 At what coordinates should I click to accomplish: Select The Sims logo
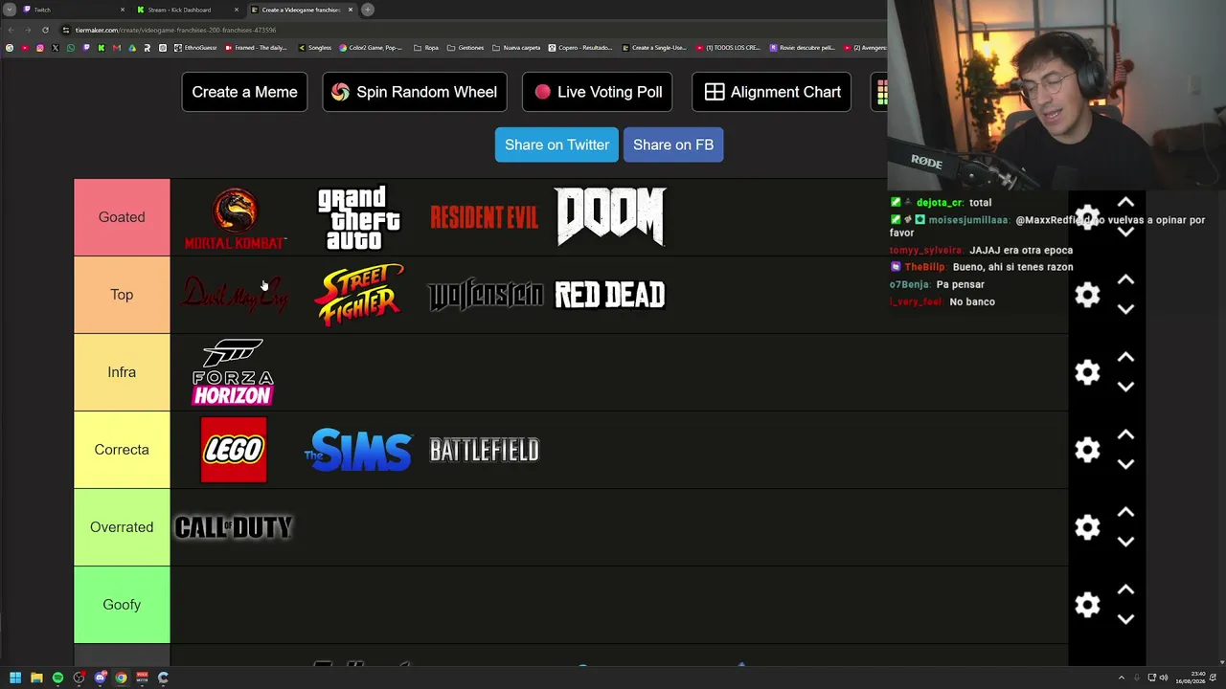pos(358,450)
